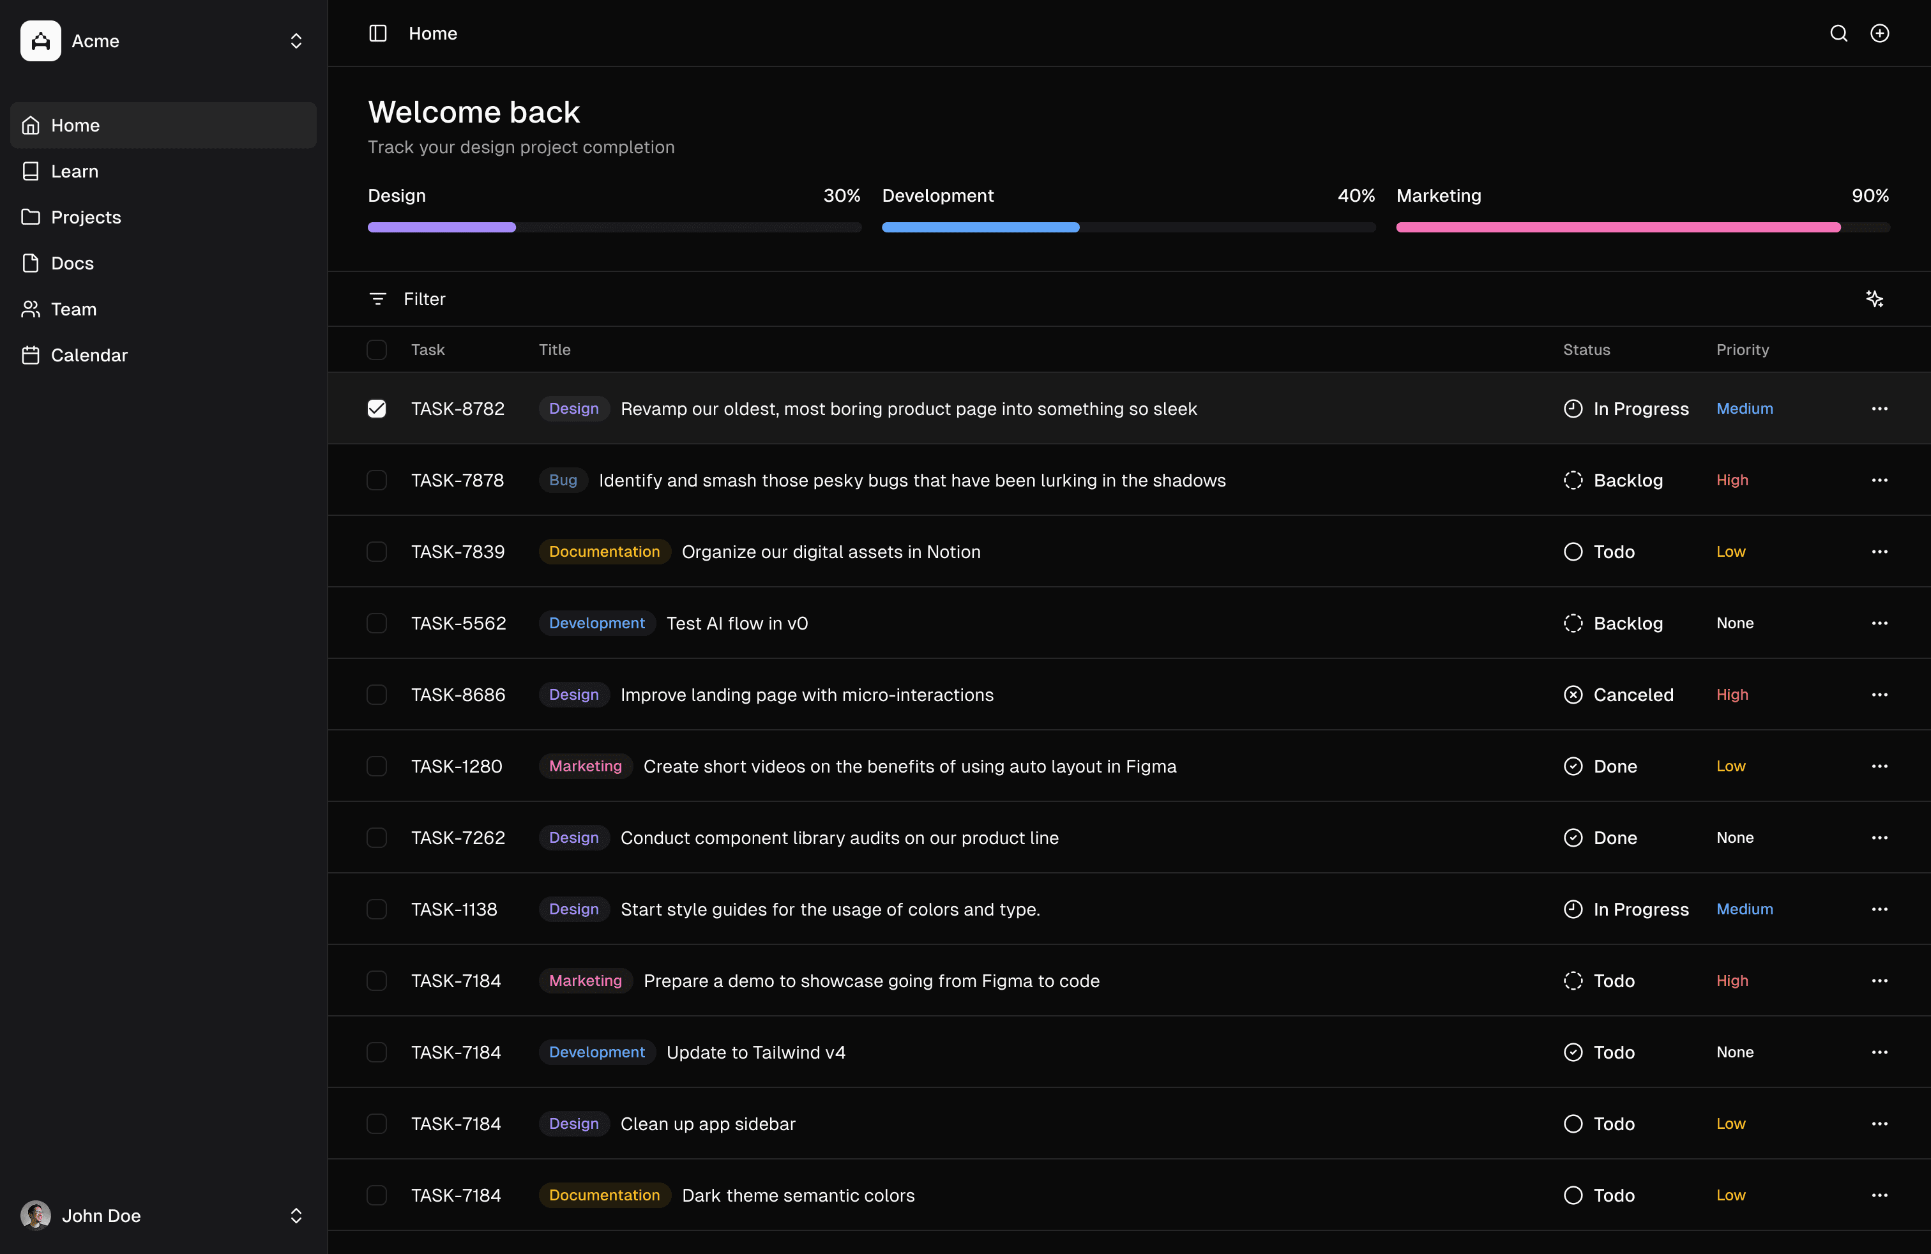
Task: Open three-dot menu for TASK-7878
Action: pyautogui.click(x=1879, y=480)
